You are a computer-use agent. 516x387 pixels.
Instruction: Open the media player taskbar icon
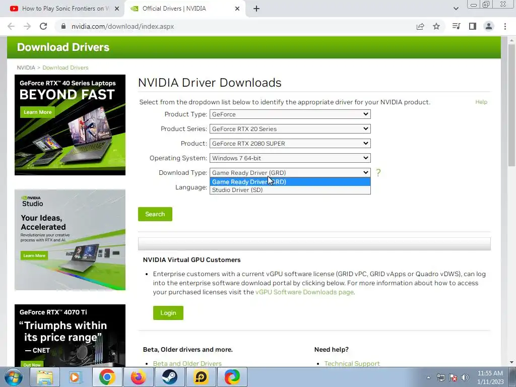tap(76, 377)
